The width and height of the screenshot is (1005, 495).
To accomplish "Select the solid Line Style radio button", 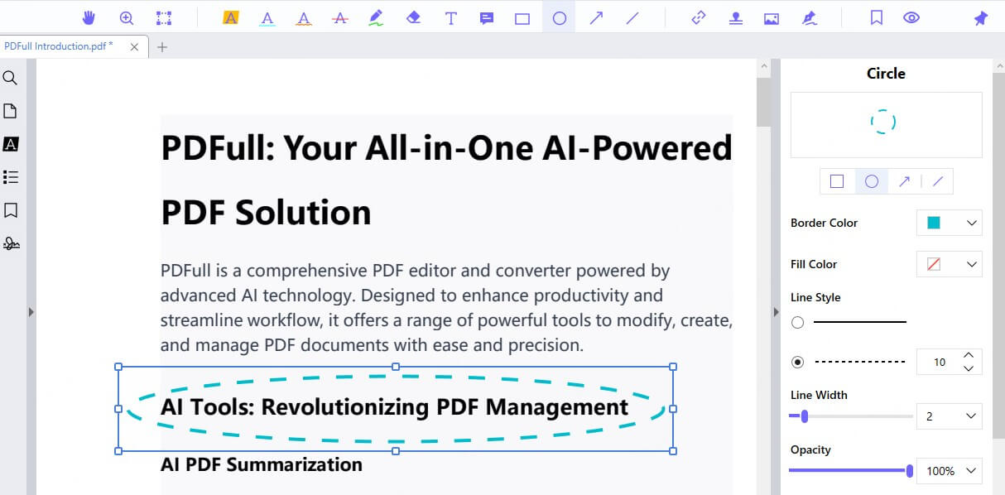I will (797, 322).
